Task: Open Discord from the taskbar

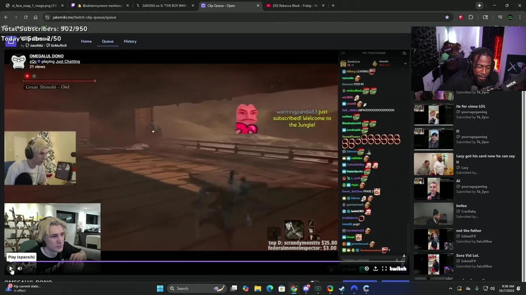Action: click(306, 288)
